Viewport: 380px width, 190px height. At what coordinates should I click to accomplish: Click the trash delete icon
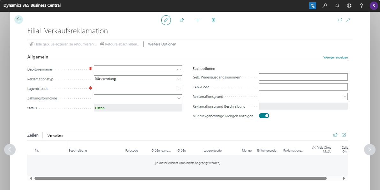coord(213,20)
